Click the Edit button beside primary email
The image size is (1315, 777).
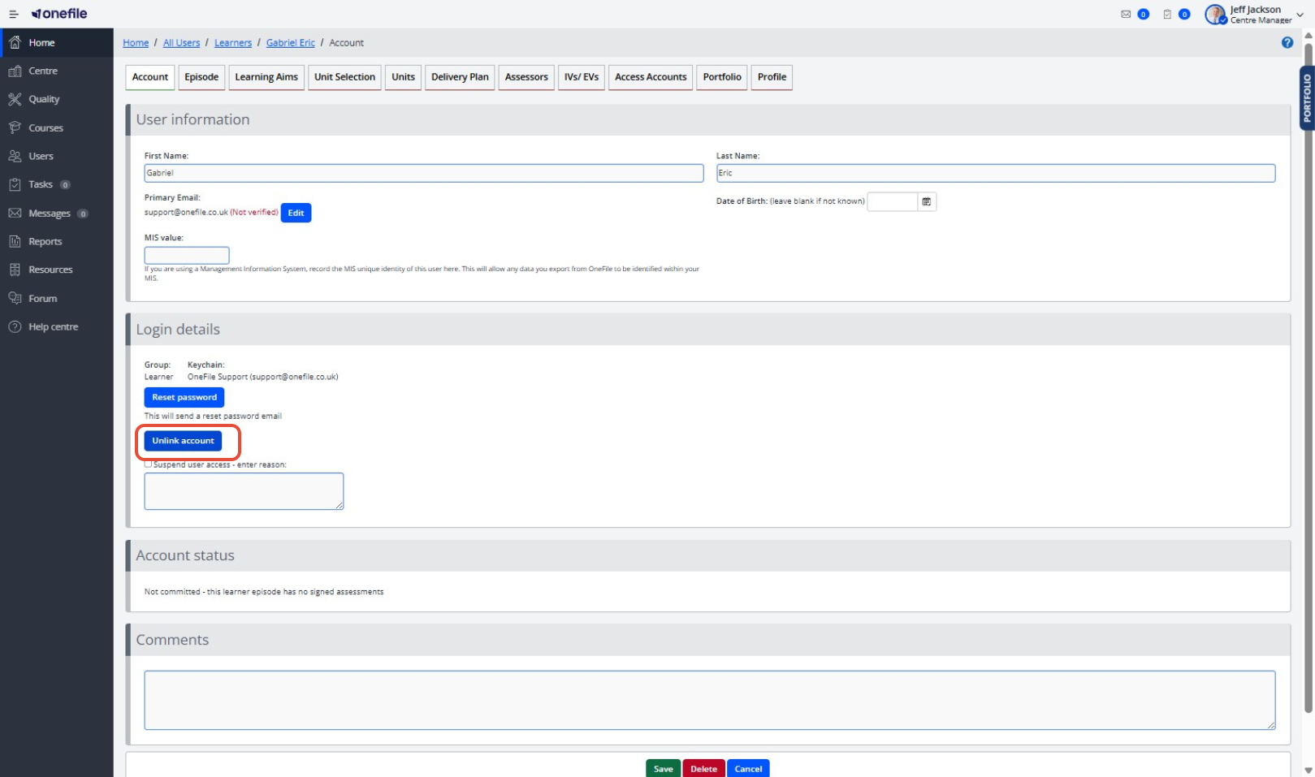coord(296,213)
